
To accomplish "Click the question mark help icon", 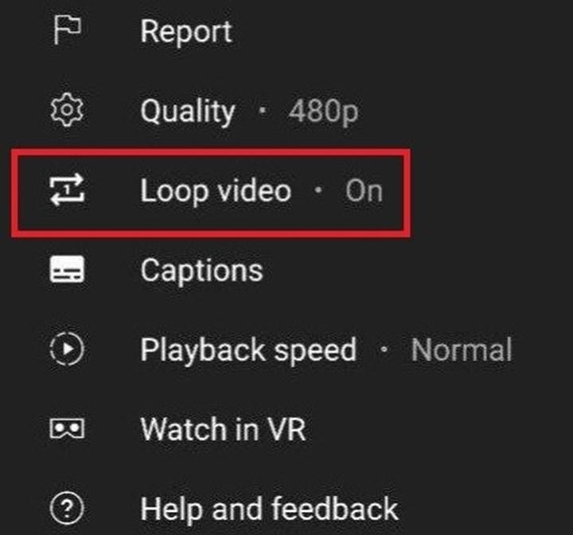I will pos(66,507).
